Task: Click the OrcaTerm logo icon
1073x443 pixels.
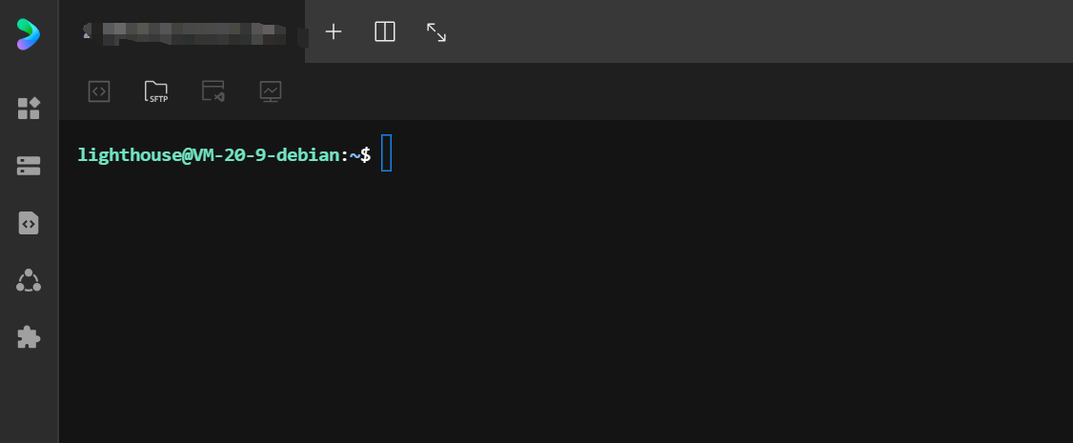Action: 29,34
